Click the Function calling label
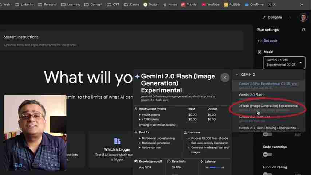Viewport: 311px width, 175px height. [275, 167]
